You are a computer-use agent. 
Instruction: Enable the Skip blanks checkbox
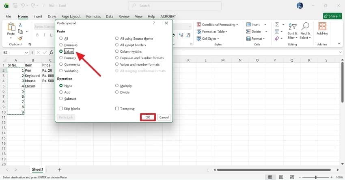tap(61, 109)
